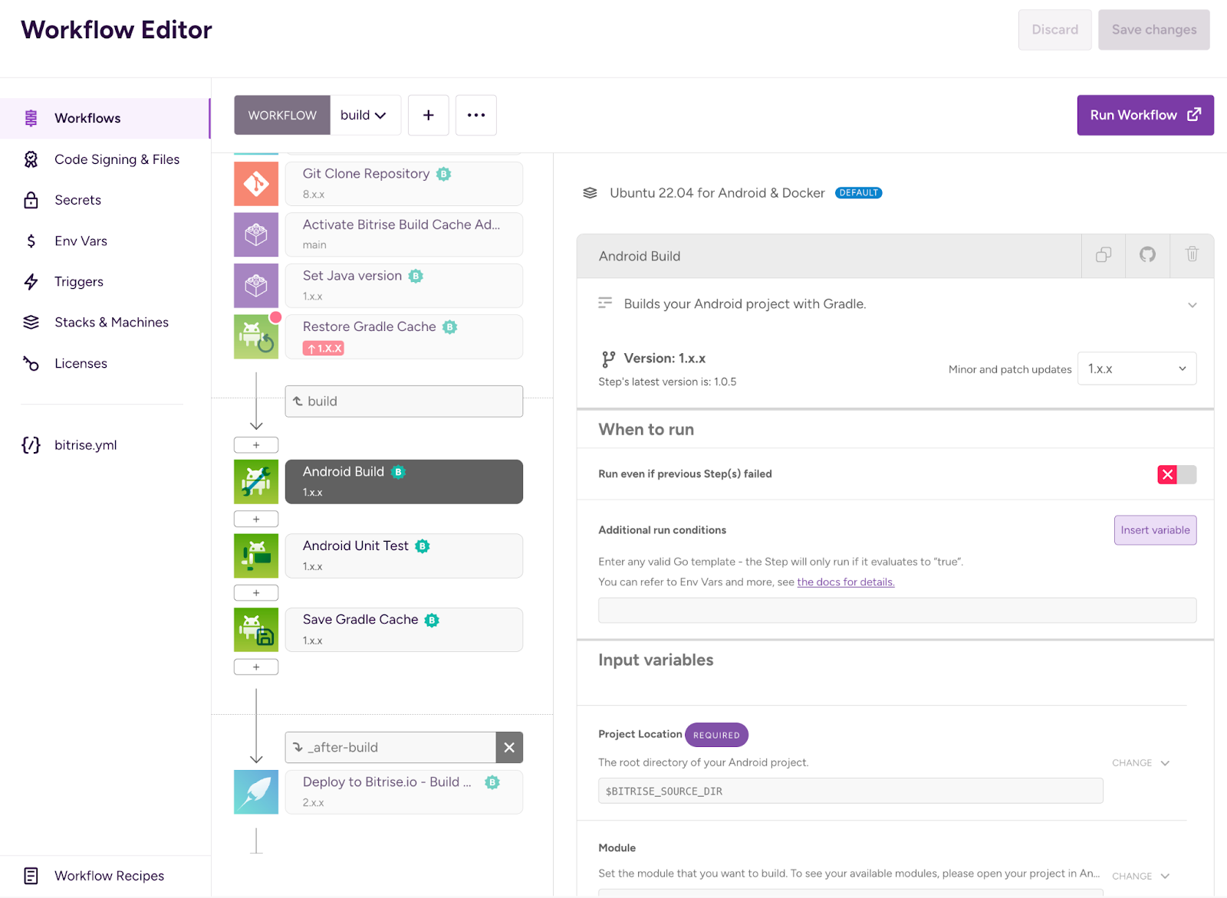Click the Set Java version step icon

point(256,286)
